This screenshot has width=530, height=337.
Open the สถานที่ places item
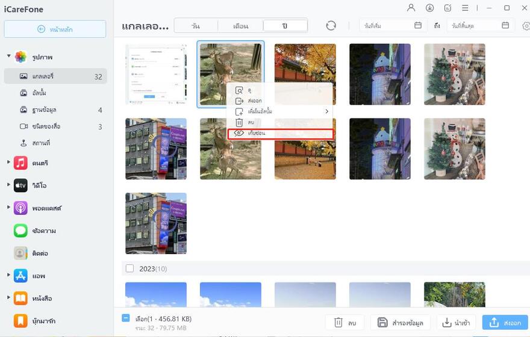coord(55,143)
